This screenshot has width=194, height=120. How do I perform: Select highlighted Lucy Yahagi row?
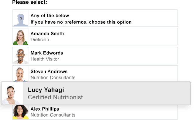click(x=96, y=93)
